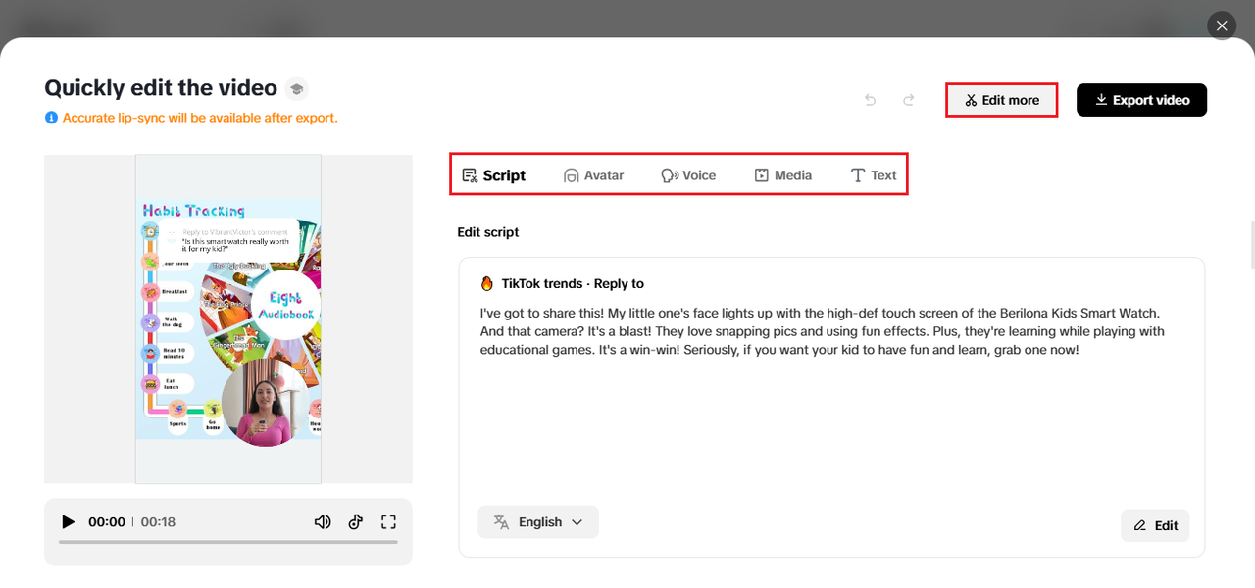Export the video
The image size is (1255, 588).
pyautogui.click(x=1141, y=100)
